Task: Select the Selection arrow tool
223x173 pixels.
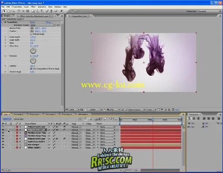Action: tap(4, 11)
